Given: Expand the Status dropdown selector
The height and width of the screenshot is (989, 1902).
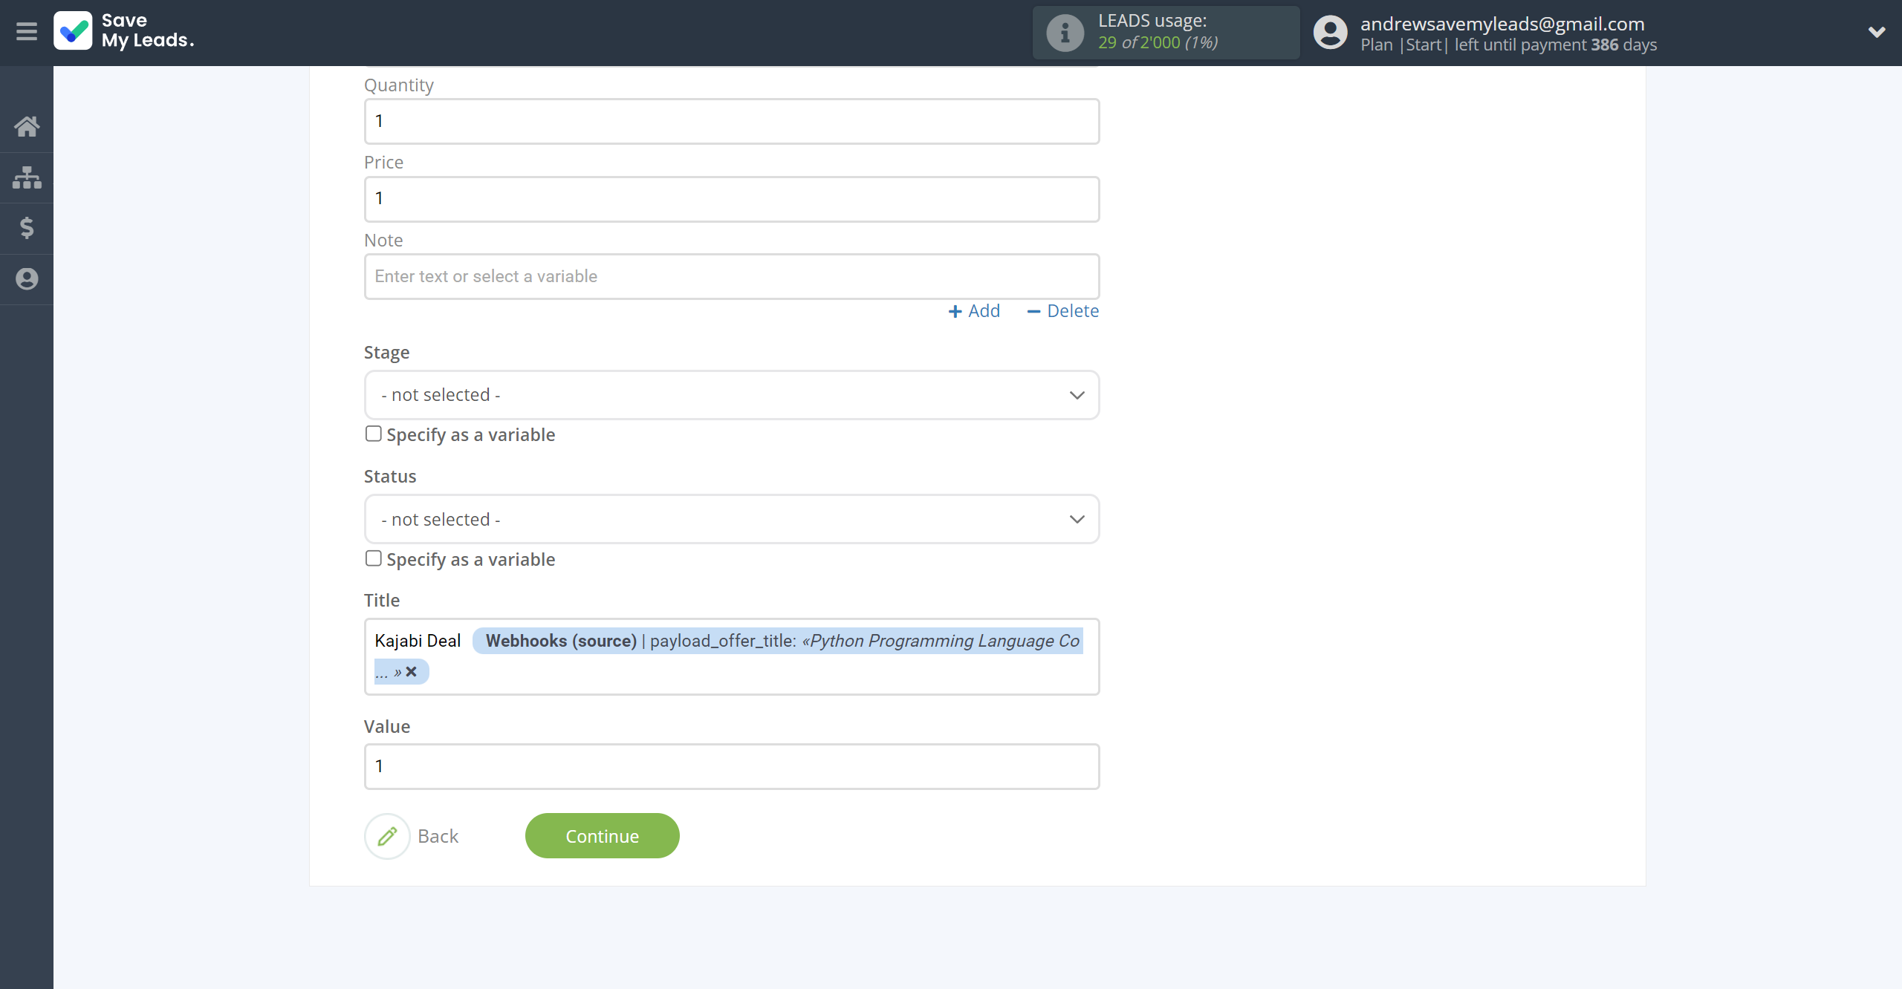Looking at the screenshot, I should coord(731,519).
